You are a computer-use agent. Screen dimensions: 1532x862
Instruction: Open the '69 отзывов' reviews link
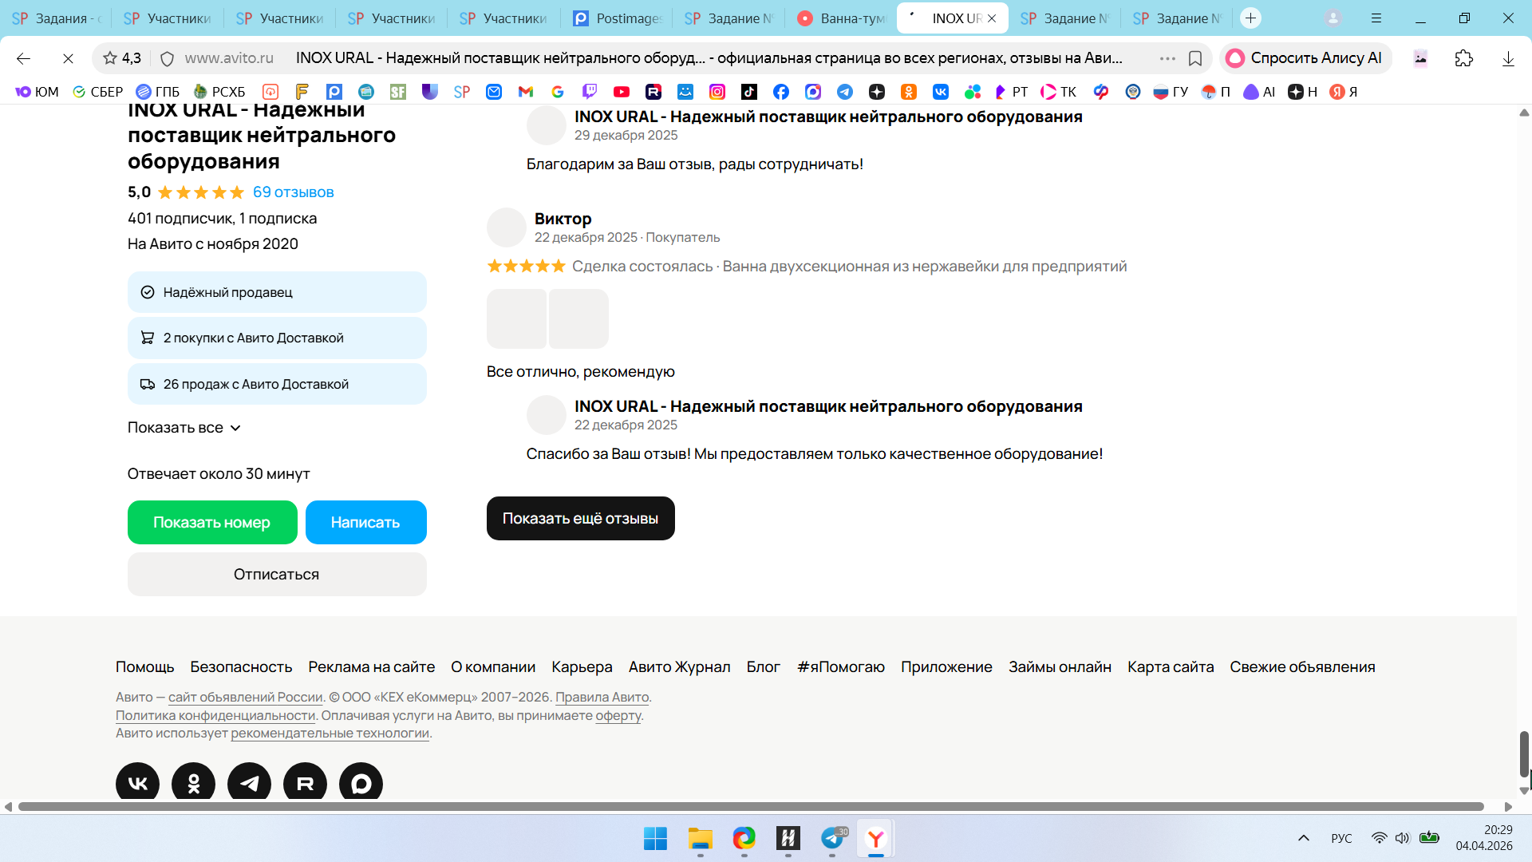pyautogui.click(x=293, y=192)
